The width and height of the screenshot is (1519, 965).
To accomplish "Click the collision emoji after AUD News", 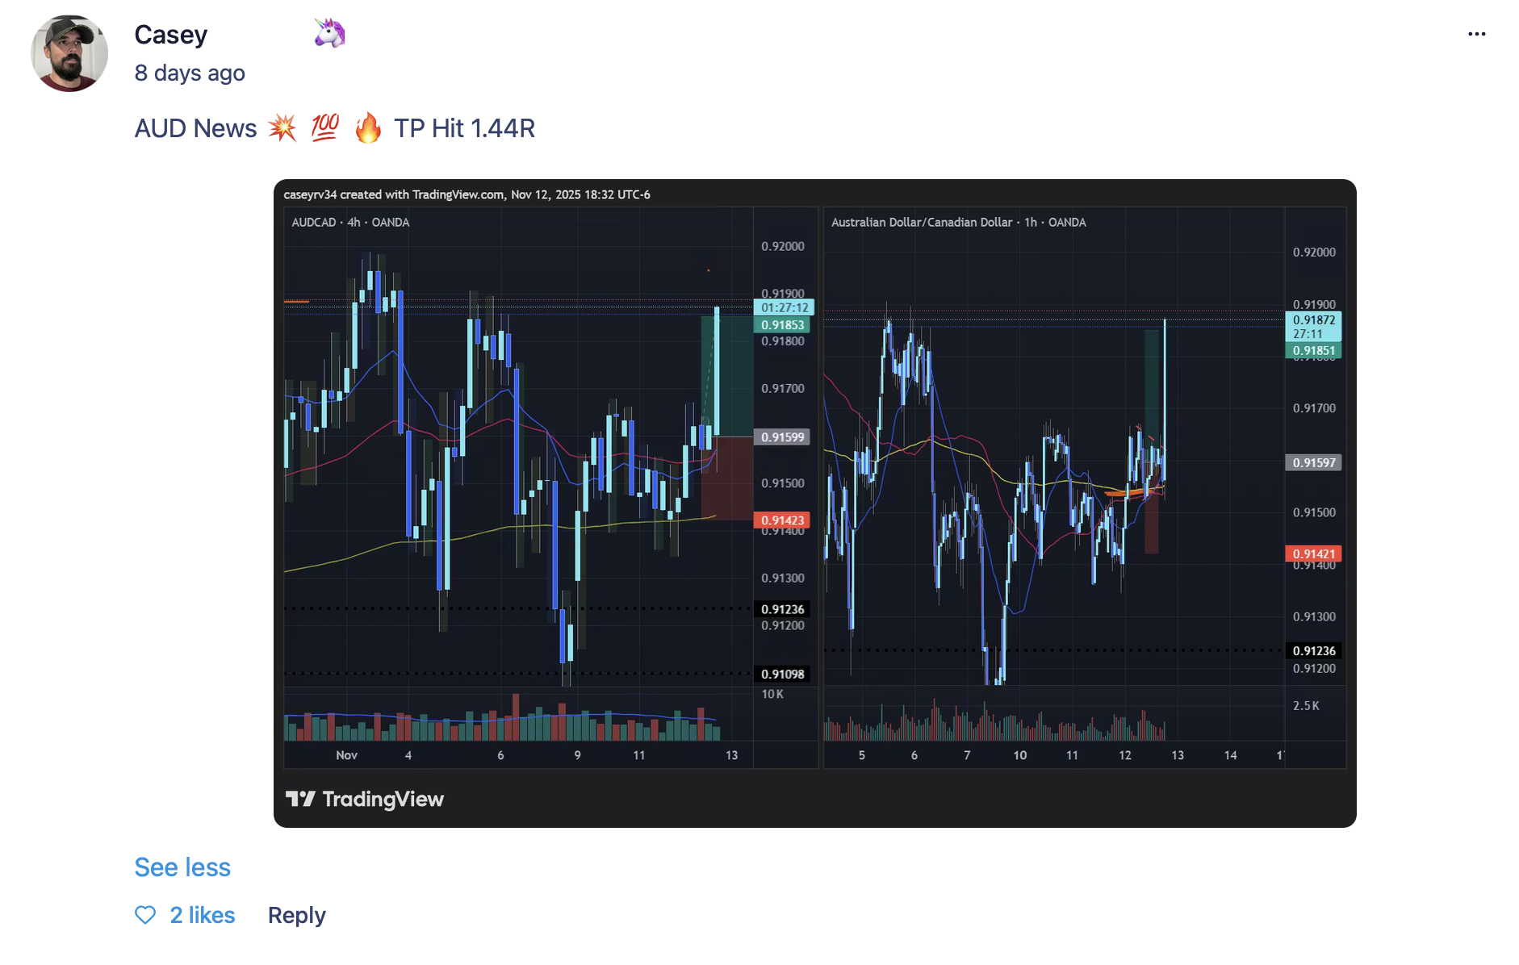I will point(282,127).
